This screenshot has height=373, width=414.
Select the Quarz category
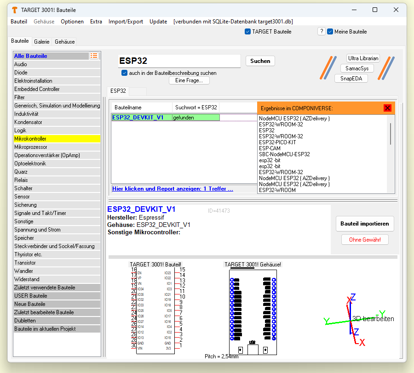click(x=57, y=172)
